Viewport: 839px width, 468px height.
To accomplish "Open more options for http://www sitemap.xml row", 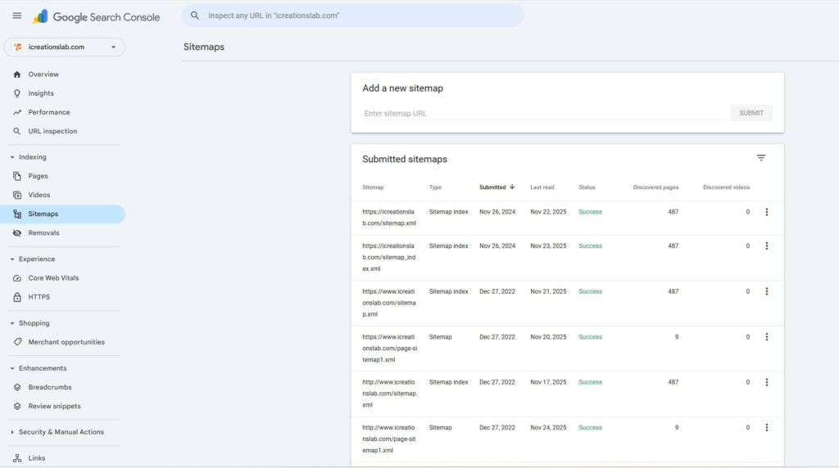I will 767,382.
